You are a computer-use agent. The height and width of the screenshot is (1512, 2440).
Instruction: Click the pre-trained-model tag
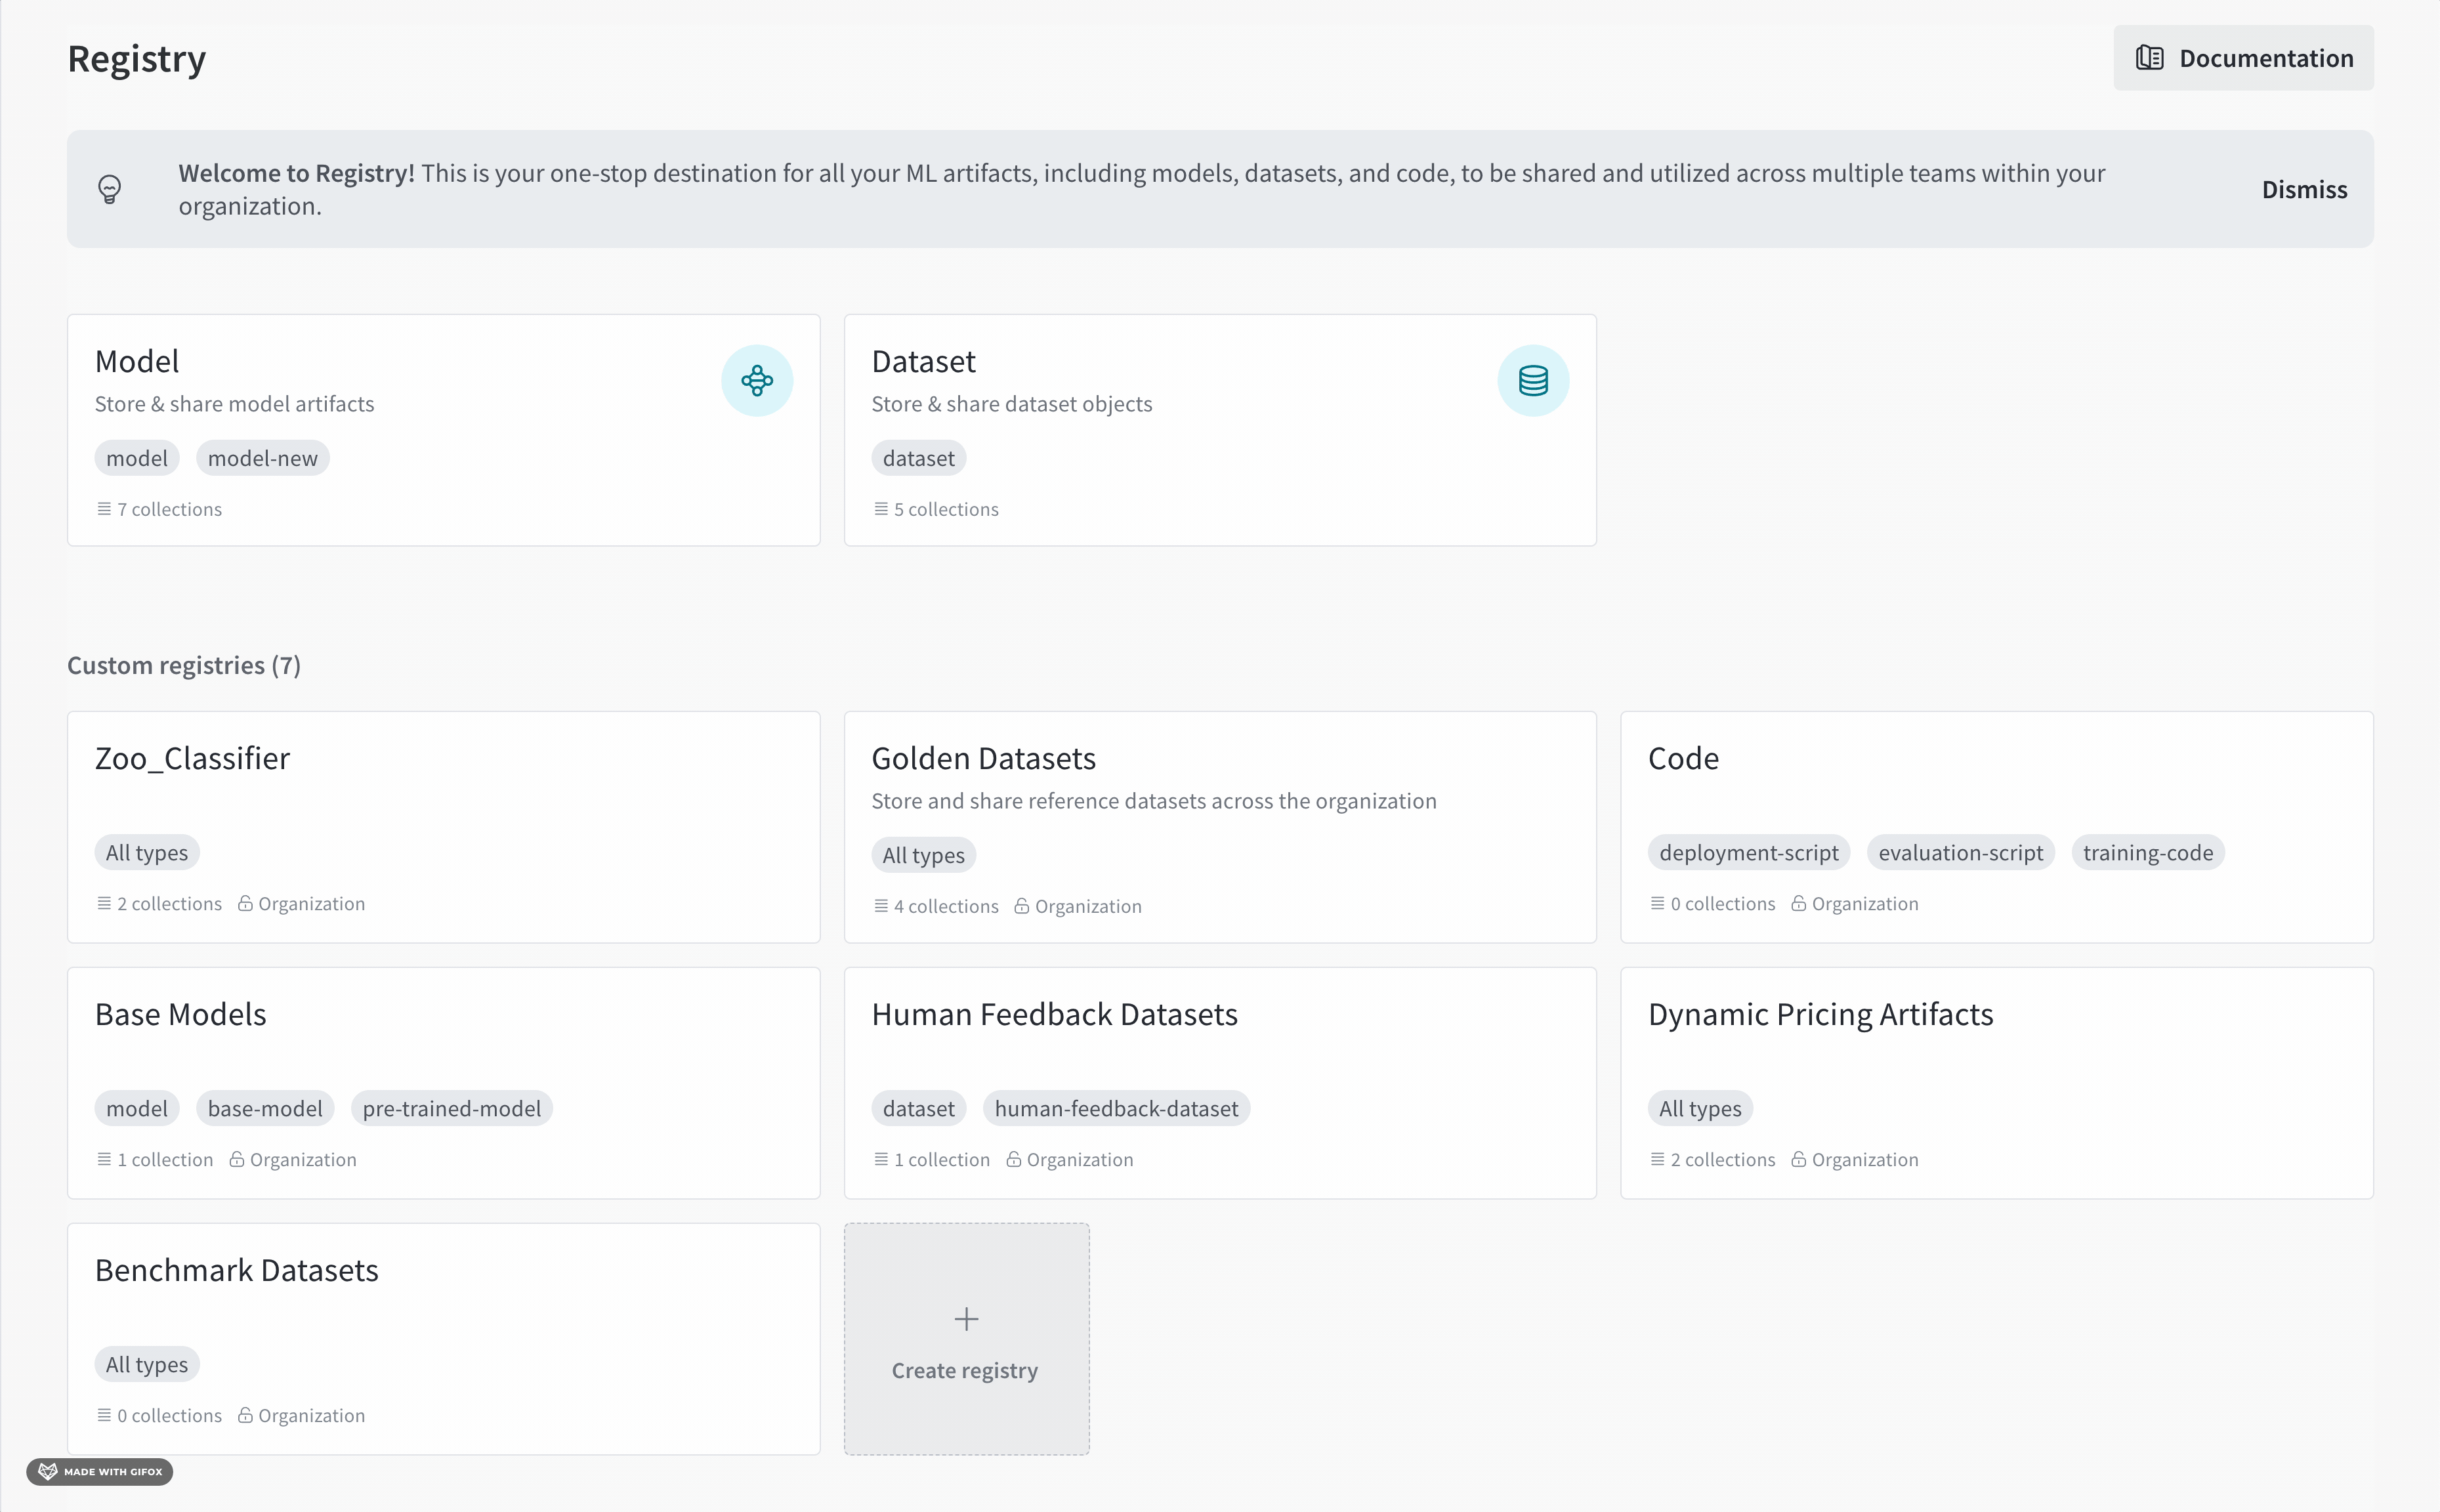tap(452, 1109)
